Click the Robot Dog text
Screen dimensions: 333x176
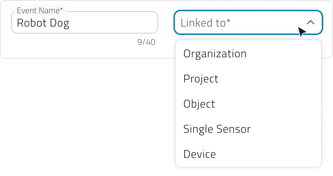coord(43,23)
